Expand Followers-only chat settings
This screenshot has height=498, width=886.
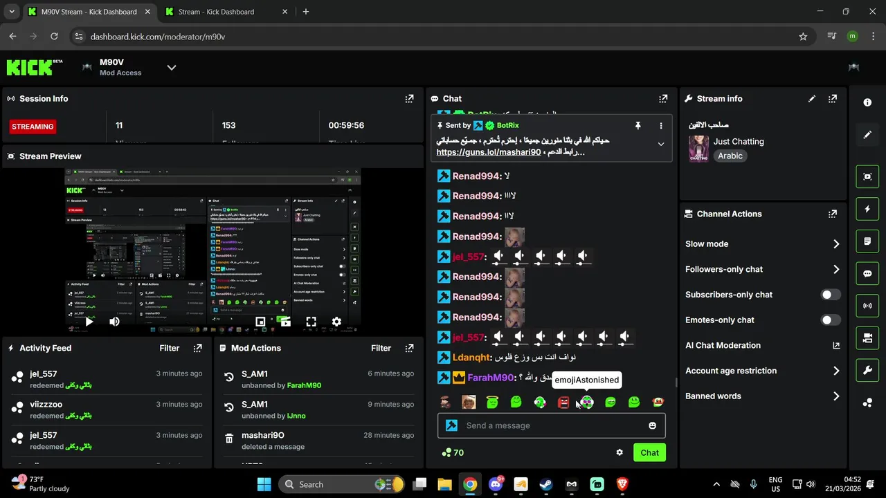(836, 270)
